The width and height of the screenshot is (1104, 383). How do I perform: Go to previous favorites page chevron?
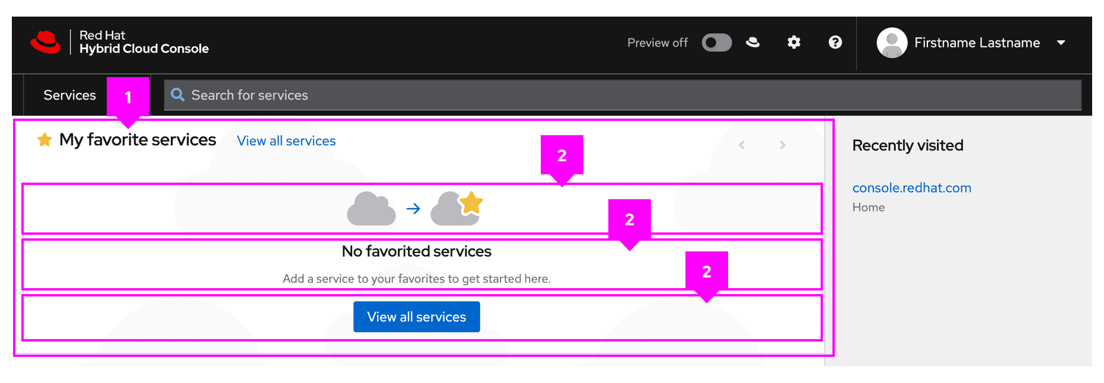point(741,145)
